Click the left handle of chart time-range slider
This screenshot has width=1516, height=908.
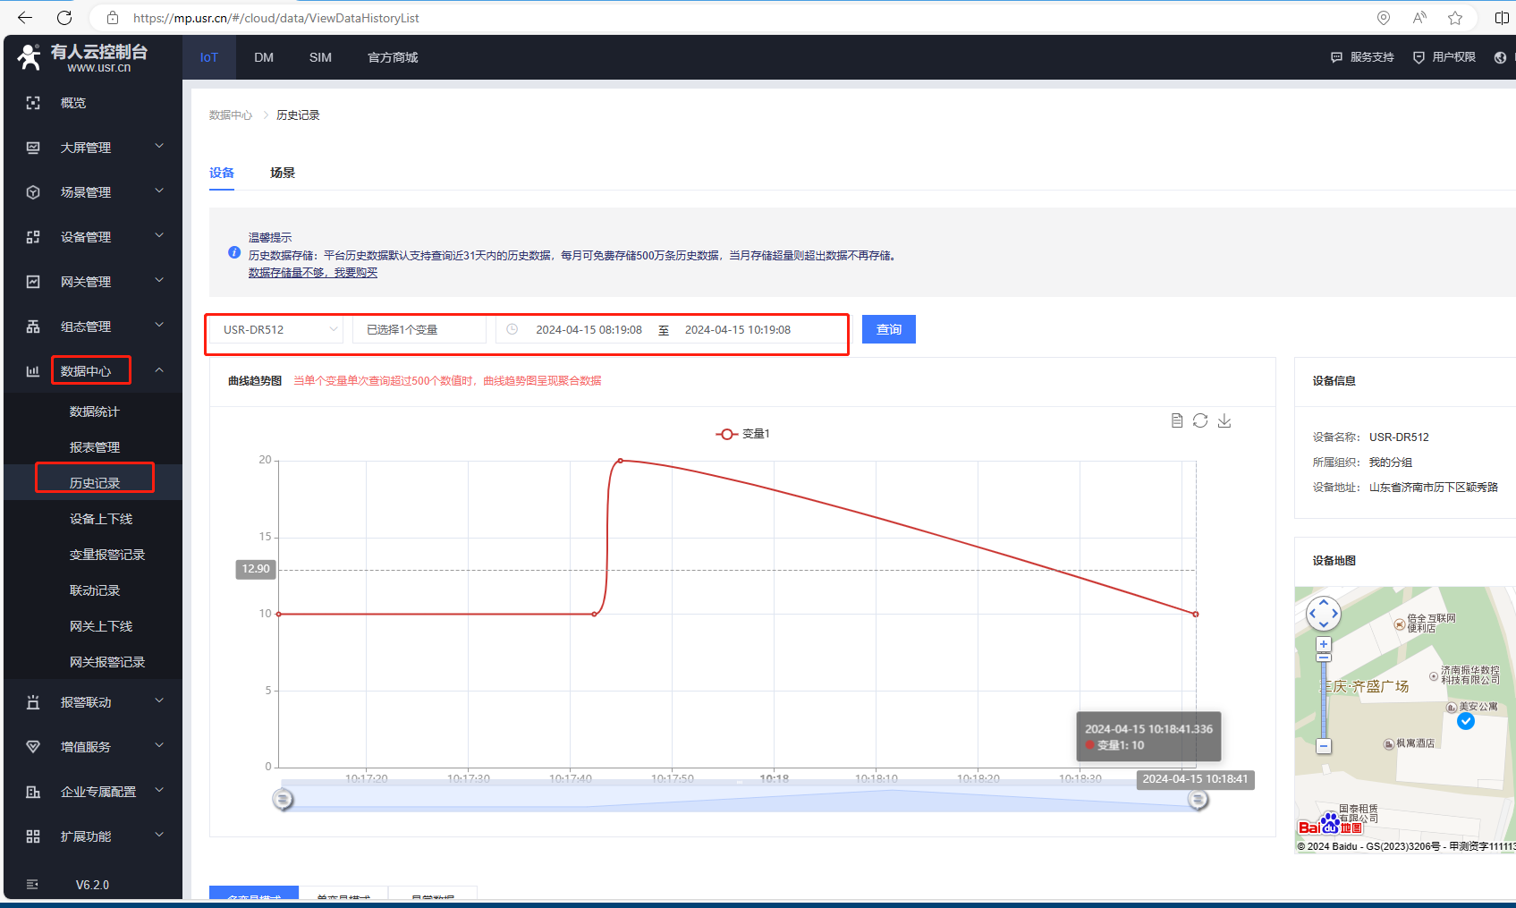point(283,799)
